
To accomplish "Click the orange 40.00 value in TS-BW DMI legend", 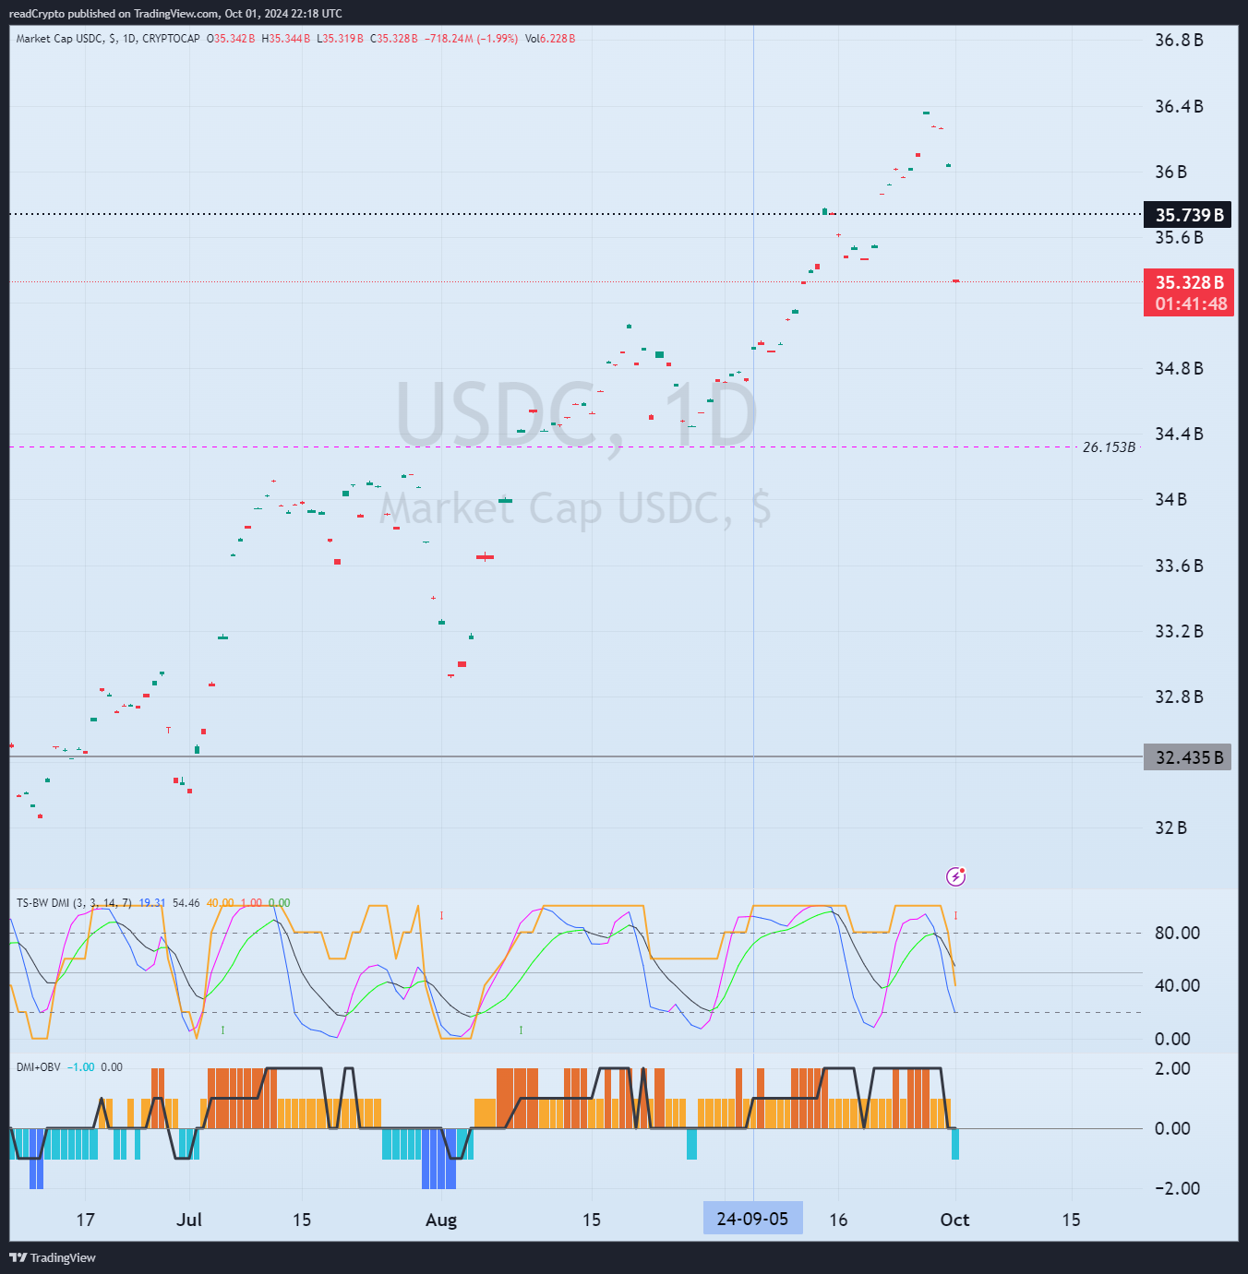I will tap(220, 903).
